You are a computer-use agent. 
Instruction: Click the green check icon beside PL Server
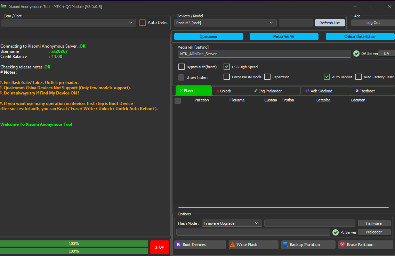335,232
